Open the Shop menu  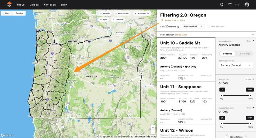tap(64, 5)
